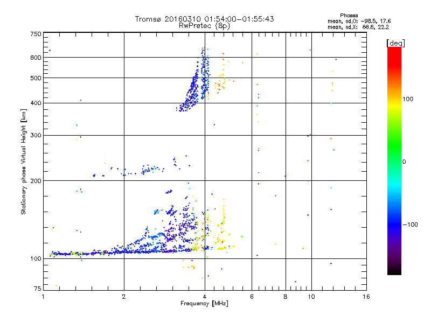Click x-axis label '6'
The width and height of the screenshot is (431, 323).
[252, 297]
